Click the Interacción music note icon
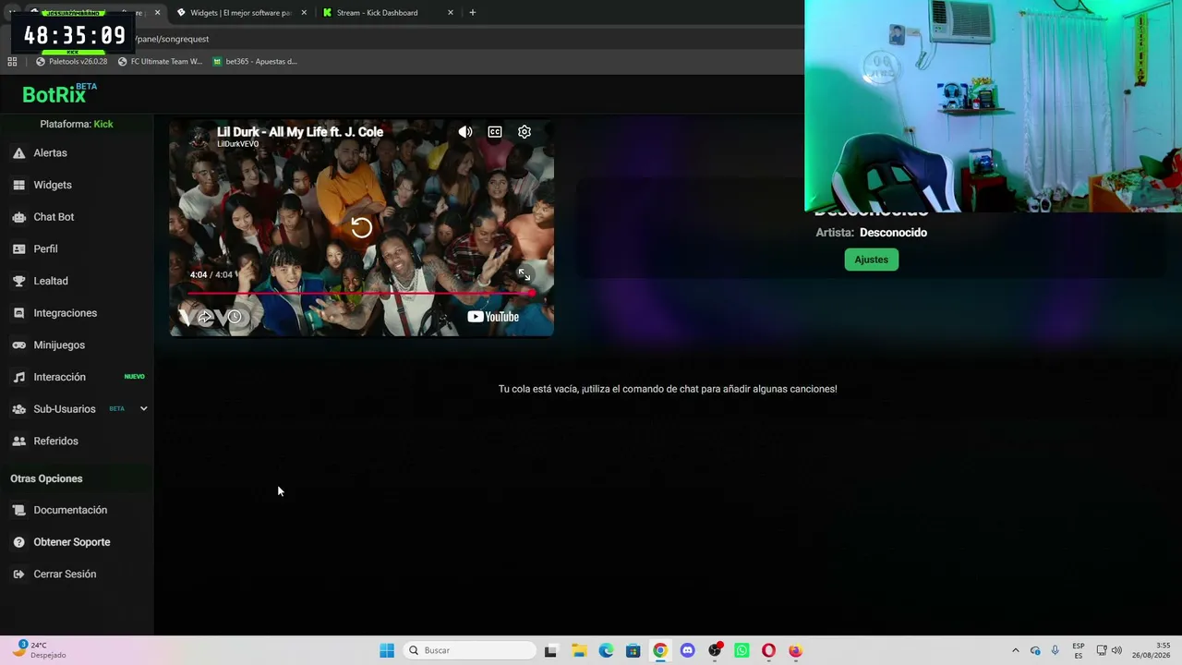Viewport: 1182px width, 665px height. coord(18,377)
